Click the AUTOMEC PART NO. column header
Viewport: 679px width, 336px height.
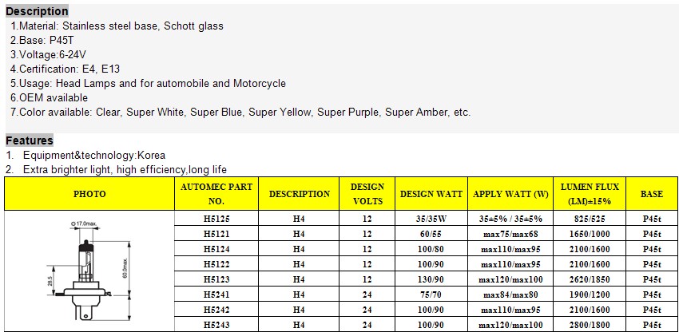216,194
